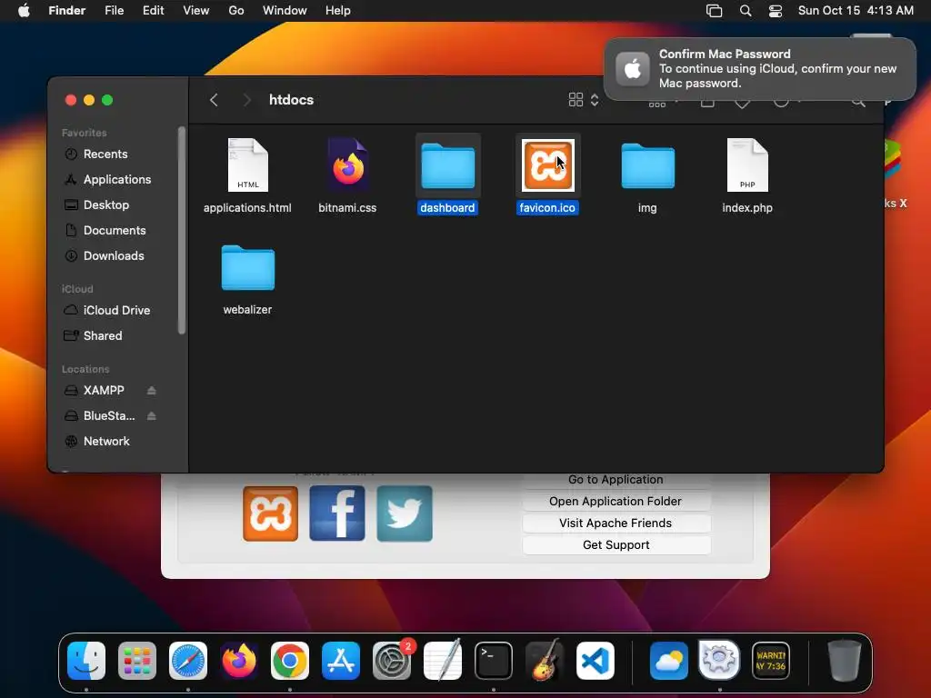Viewport: 931px width, 698px height.
Task: Open App Store from the Dock
Action: pyautogui.click(x=341, y=661)
